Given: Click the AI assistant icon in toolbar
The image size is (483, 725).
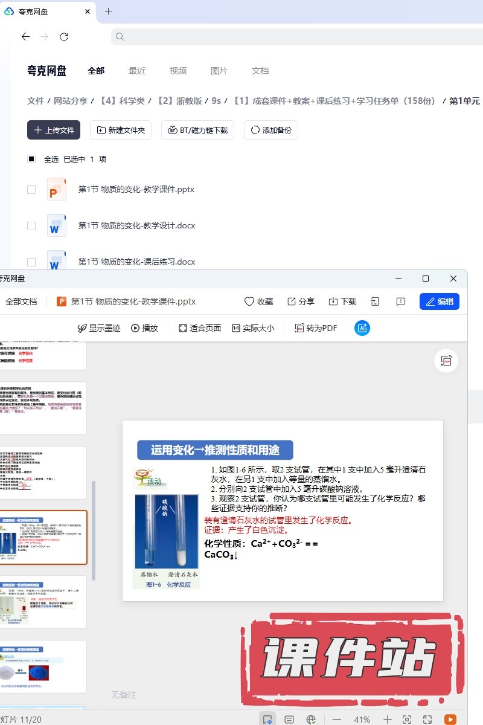Looking at the screenshot, I should point(362,328).
